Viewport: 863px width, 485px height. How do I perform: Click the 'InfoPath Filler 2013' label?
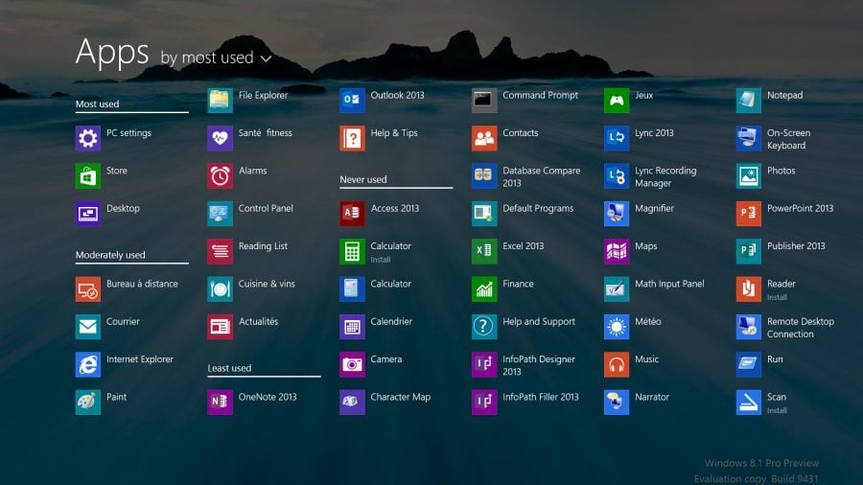[541, 397]
